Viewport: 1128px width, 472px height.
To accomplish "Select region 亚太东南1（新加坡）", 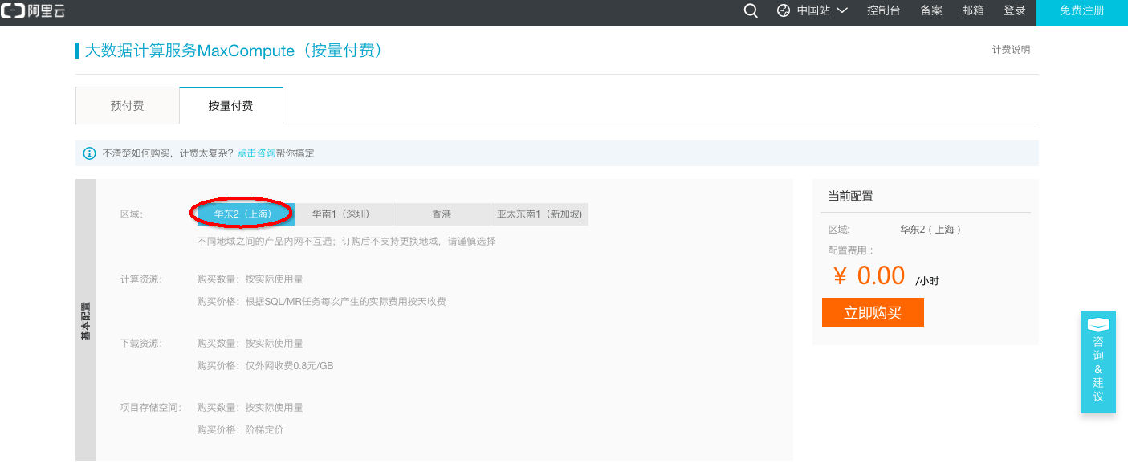I will [540, 214].
